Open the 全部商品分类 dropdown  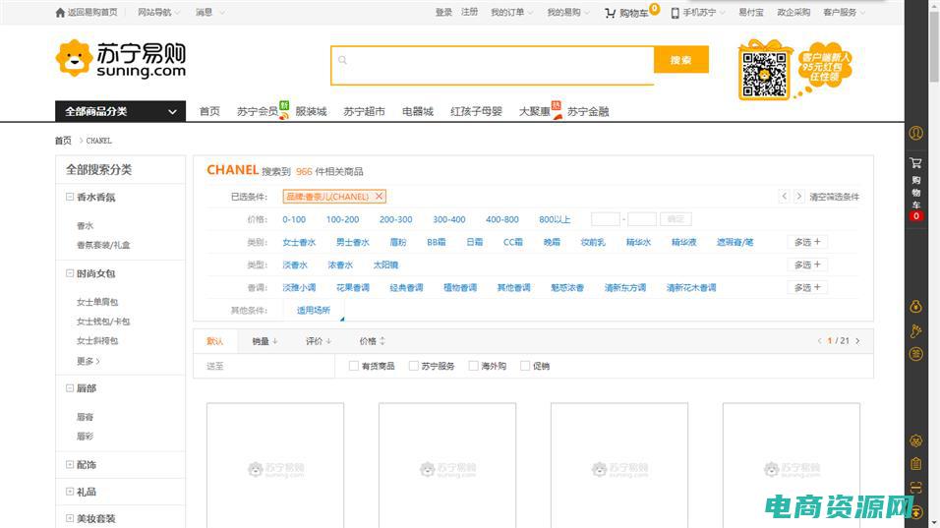(121, 111)
